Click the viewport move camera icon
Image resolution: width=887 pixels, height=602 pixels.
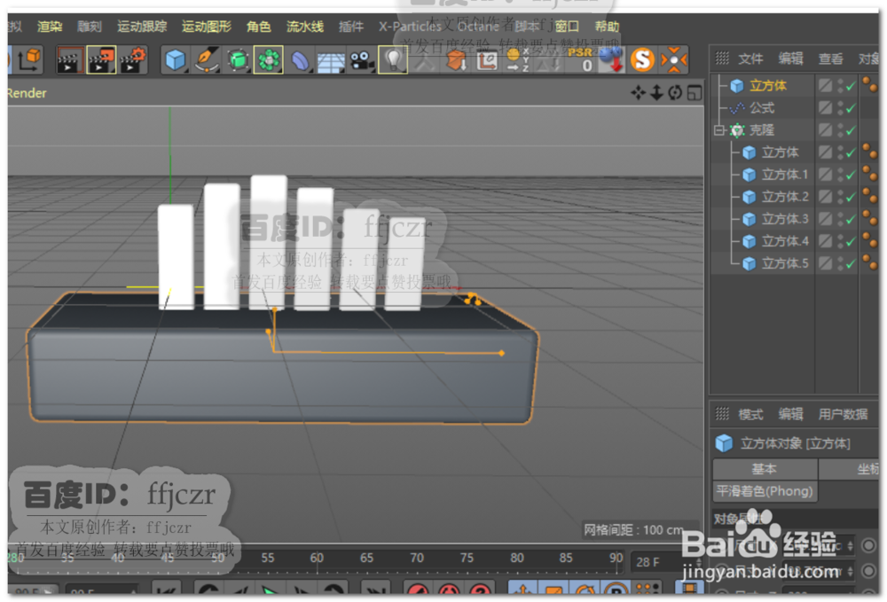coord(639,93)
